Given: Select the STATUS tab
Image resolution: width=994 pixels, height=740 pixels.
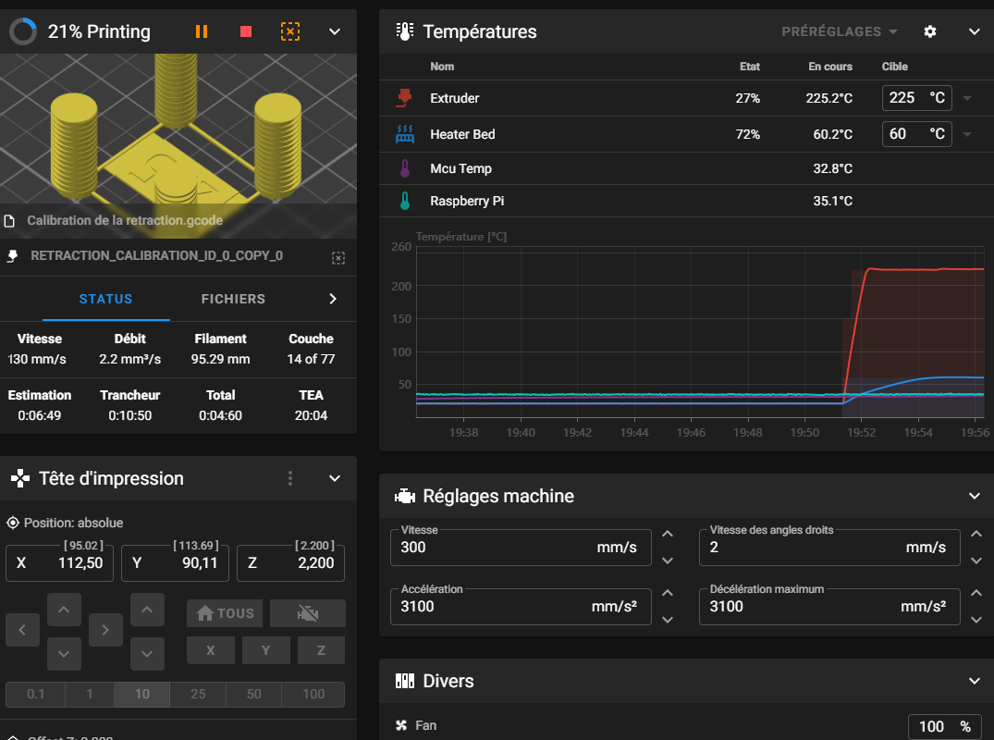Looking at the screenshot, I should coord(105,299).
